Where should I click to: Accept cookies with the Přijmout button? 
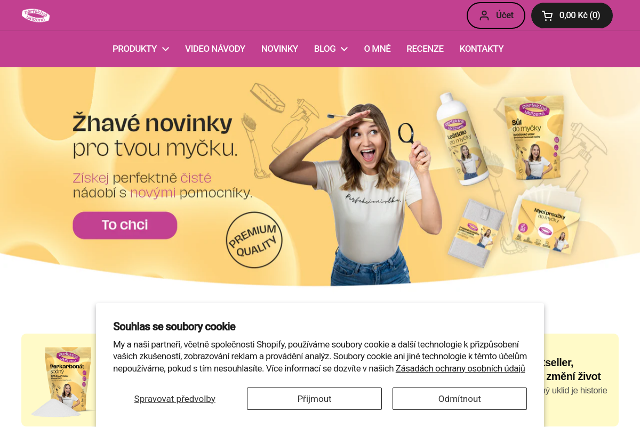click(314, 399)
